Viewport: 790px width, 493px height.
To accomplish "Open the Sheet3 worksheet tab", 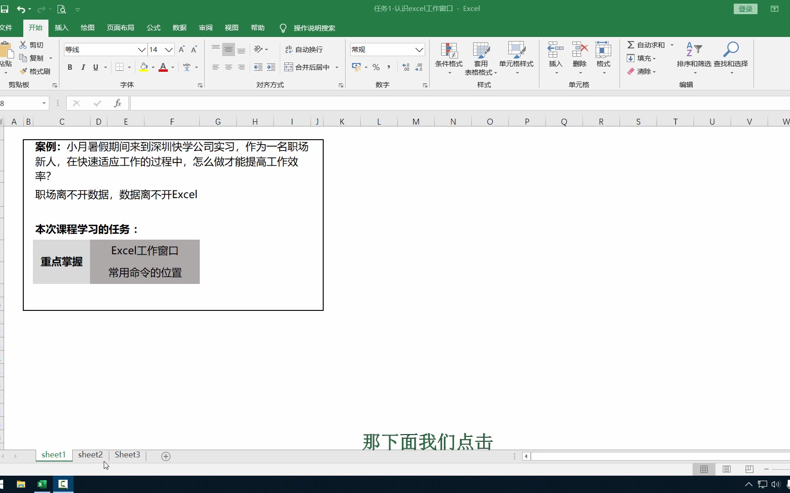I will coord(128,455).
